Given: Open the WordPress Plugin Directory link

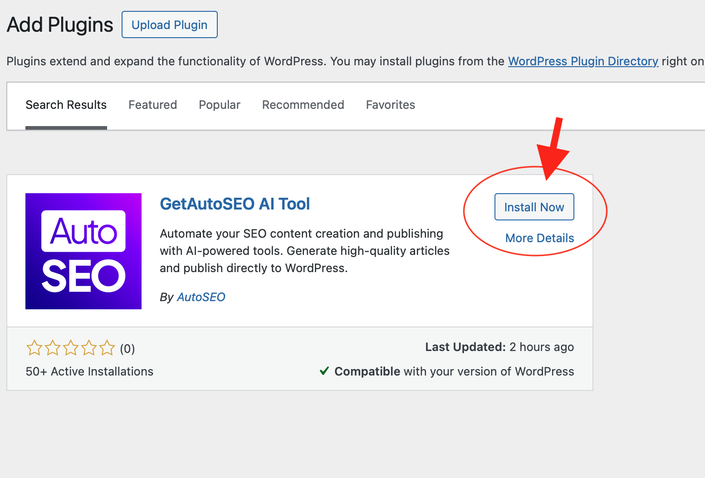Looking at the screenshot, I should pos(583,61).
